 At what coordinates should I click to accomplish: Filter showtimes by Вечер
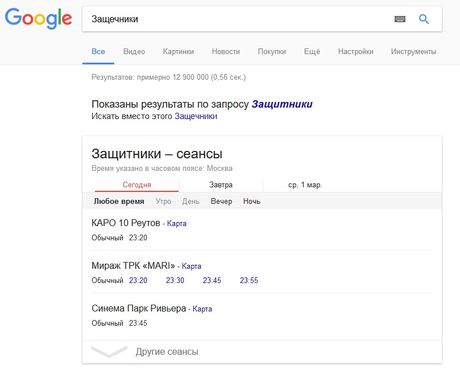[x=221, y=202]
